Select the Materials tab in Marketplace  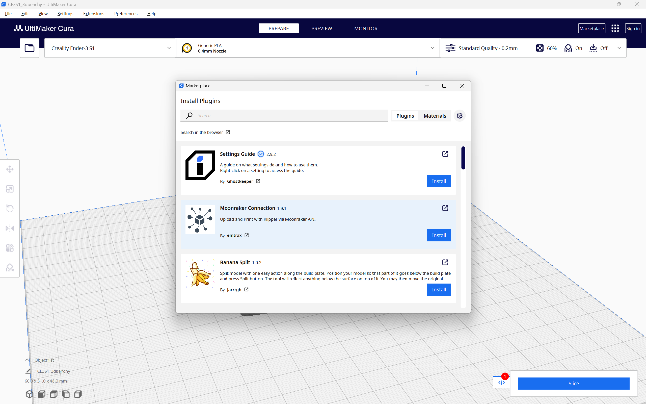pos(435,116)
